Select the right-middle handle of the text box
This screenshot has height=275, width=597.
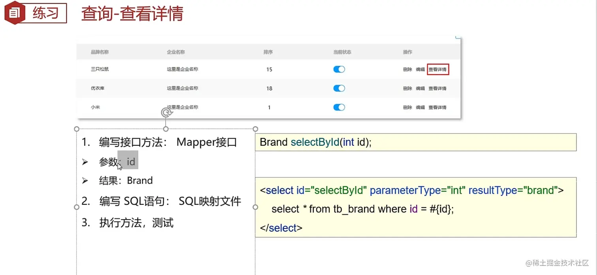(255, 207)
